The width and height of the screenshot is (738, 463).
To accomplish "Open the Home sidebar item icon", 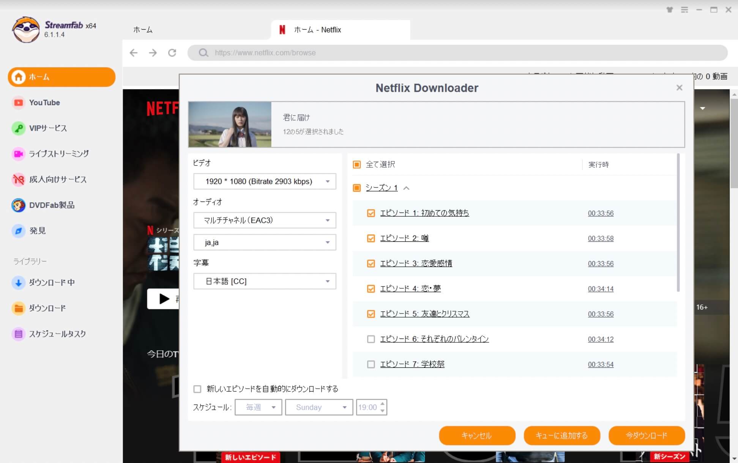I will [x=18, y=77].
